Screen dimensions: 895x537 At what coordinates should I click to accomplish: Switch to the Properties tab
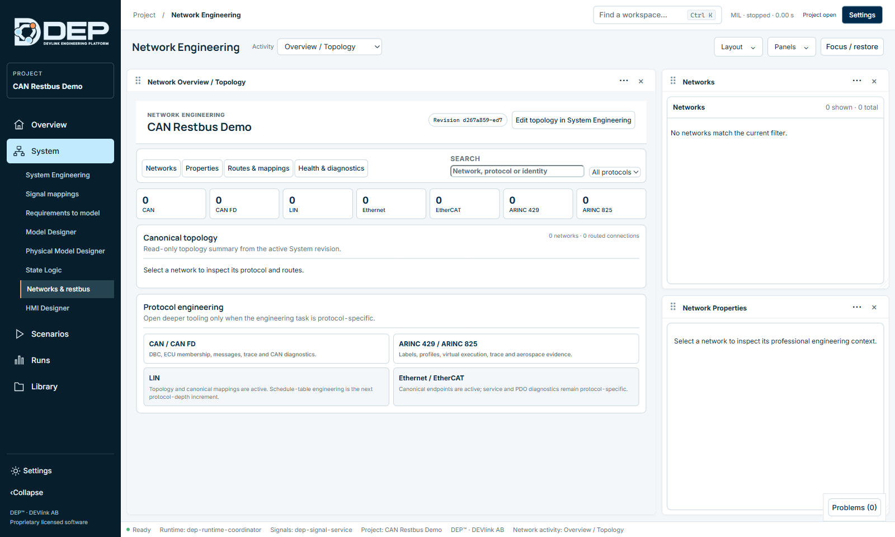[202, 168]
